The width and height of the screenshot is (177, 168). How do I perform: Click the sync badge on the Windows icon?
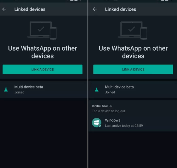(x=100, y=126)
